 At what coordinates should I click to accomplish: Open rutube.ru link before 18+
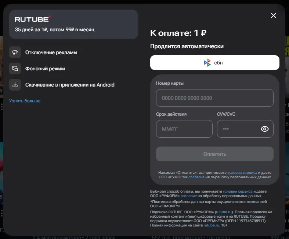coord(212,225)
